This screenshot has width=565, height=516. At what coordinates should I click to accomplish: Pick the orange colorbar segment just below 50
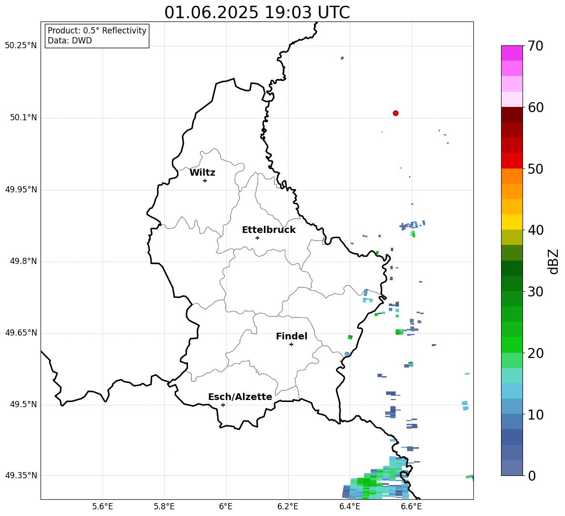point(512,176)
